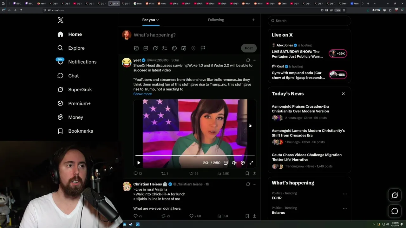Toggle closed captions on the video
This screenshot has width=406, height=228.
226,163
